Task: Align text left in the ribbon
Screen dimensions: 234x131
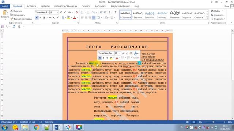Action: [82, 18]
